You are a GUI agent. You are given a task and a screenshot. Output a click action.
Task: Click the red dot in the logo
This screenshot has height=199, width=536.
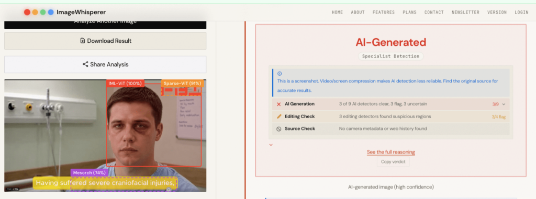pos(27,13)
